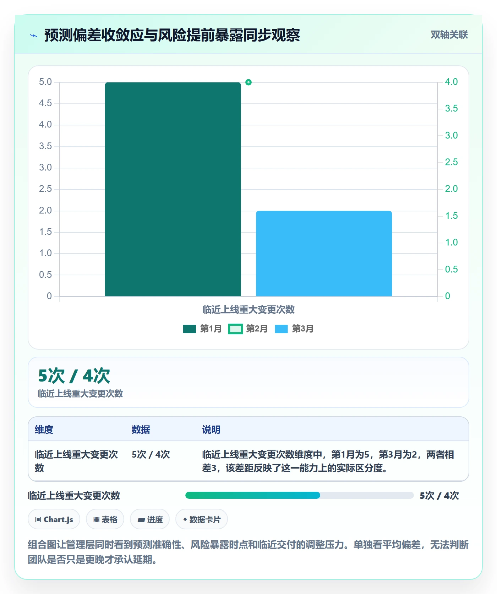Click the bar icon in the 进度 tag

tap(141, 520)
